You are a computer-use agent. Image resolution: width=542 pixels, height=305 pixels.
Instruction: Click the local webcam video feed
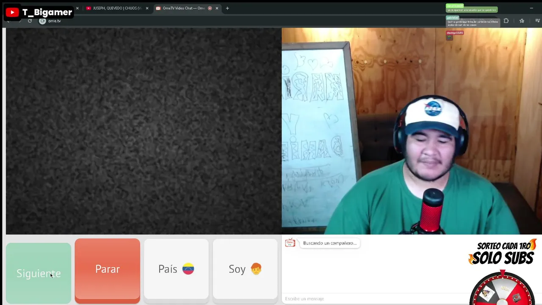pos(412,131)
